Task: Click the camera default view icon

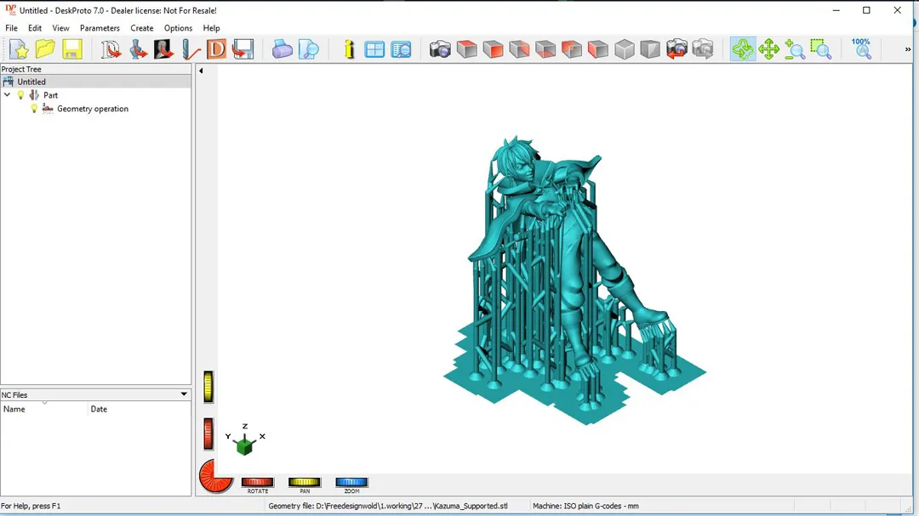Action: pos(440,49)
